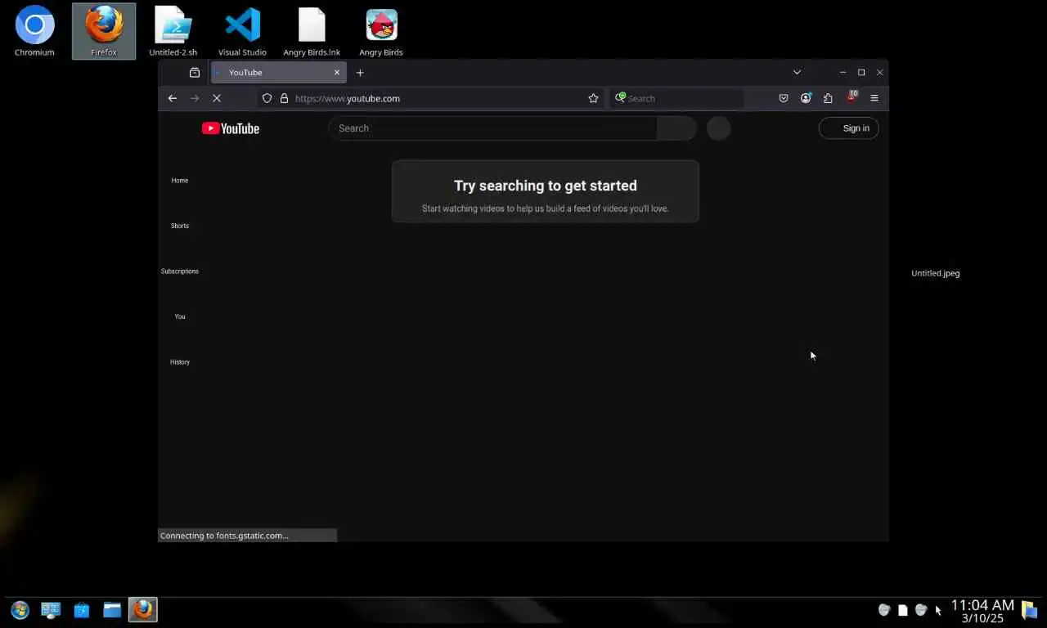
Task: Launch the Angry Birds desktop icon
Action: [x=381, y=33]
